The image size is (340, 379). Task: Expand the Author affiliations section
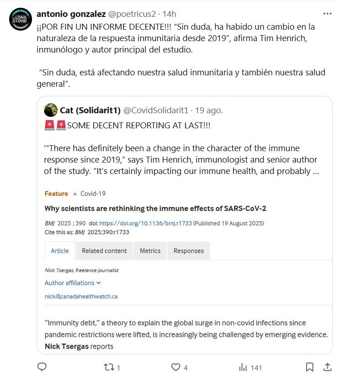[73, 283]
